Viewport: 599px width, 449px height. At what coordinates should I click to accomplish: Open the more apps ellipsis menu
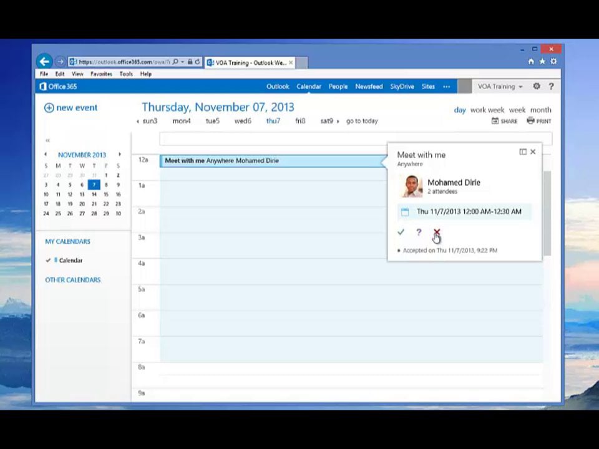coord(446,87)
